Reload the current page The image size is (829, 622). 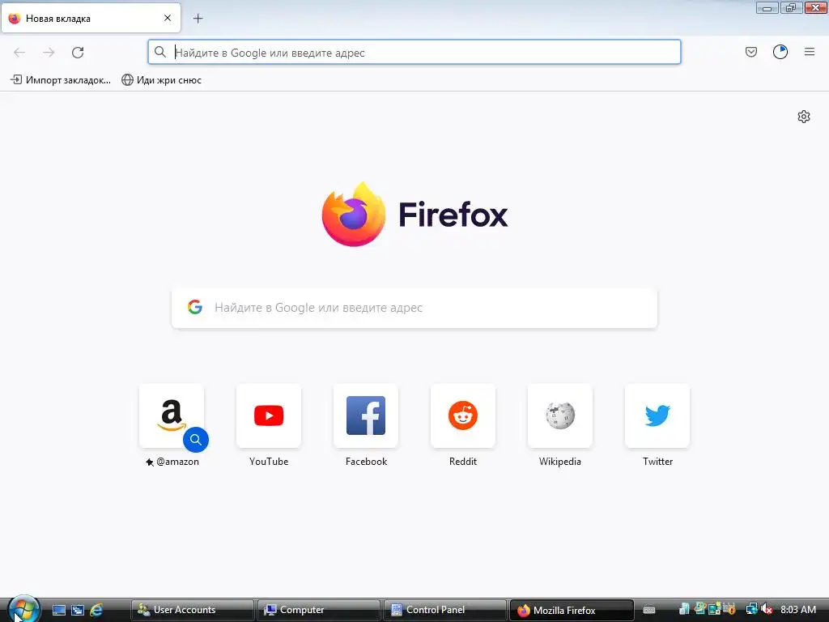(x=78, y=52)
